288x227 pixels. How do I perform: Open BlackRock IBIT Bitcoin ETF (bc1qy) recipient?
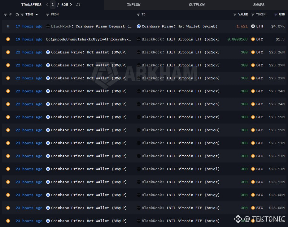pyautogui.click(x=181, y=195)
